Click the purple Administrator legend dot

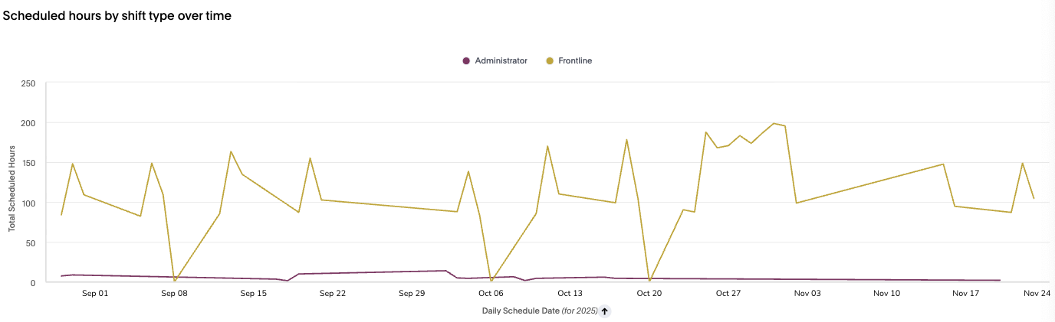pyautogui.click(x=466, y=60)
